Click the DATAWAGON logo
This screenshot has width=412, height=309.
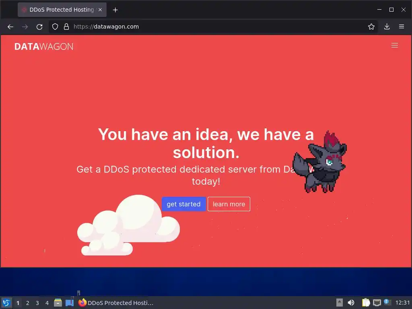click(44, 47)
